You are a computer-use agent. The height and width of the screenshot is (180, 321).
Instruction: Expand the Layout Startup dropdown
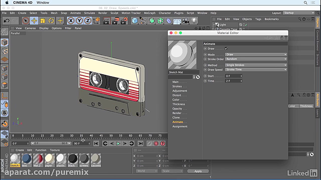[299, 13]
